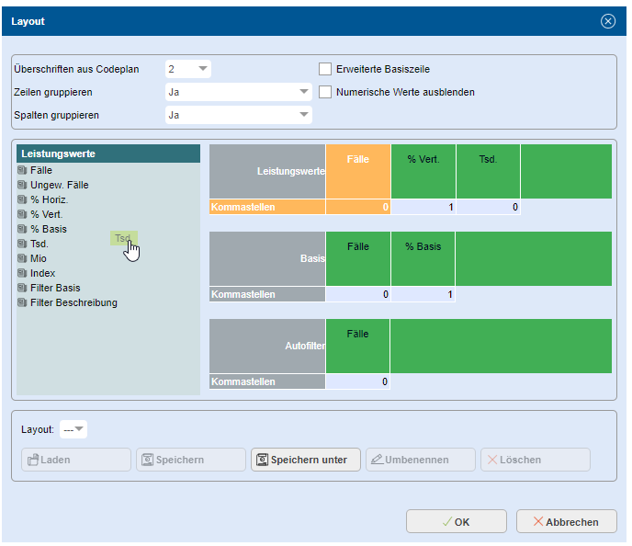This screenshot has height=546, width=632.
Task: Click the icon next to Filter Beschreibung
Action: (x=22, y=303)
